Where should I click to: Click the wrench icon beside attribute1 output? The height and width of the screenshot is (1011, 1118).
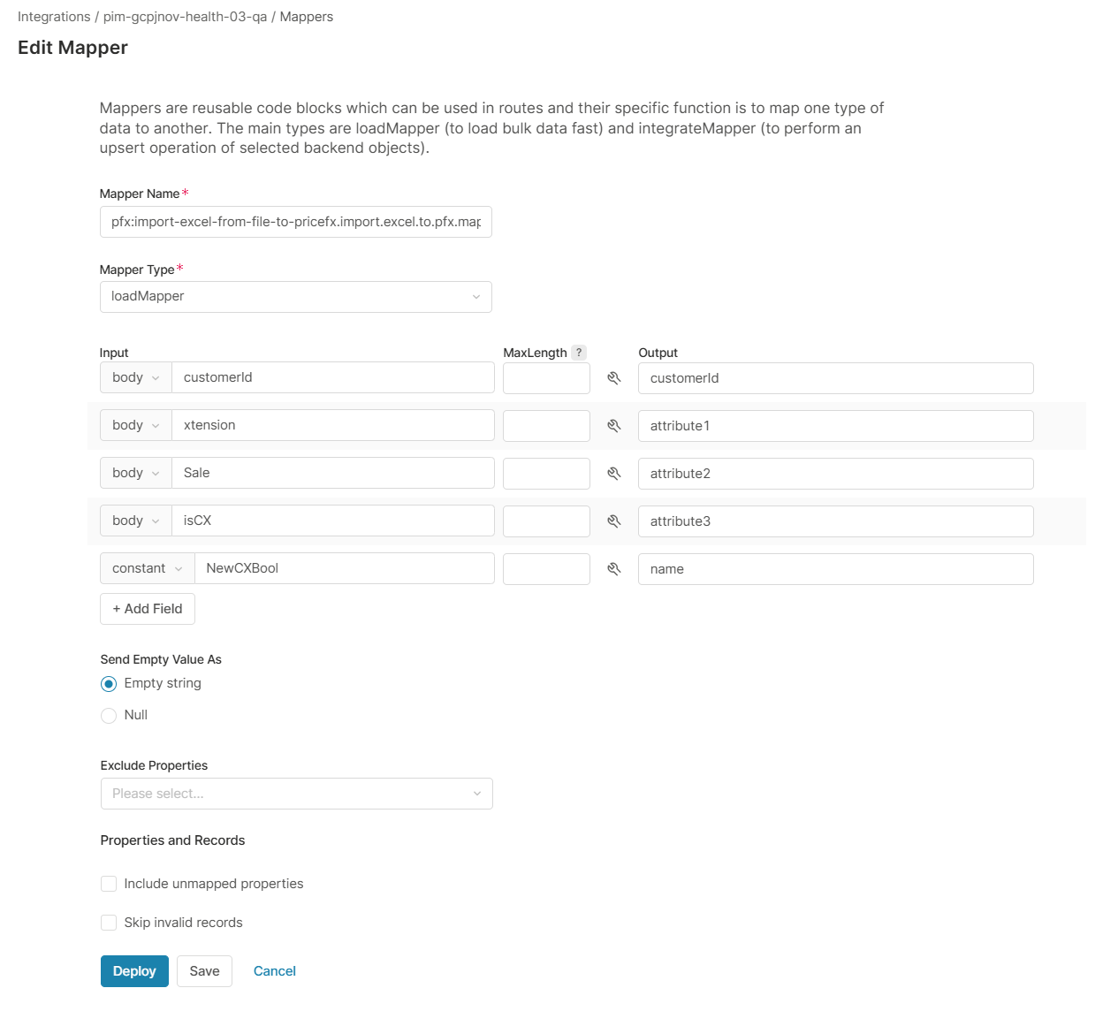click(x=614, y=426)
